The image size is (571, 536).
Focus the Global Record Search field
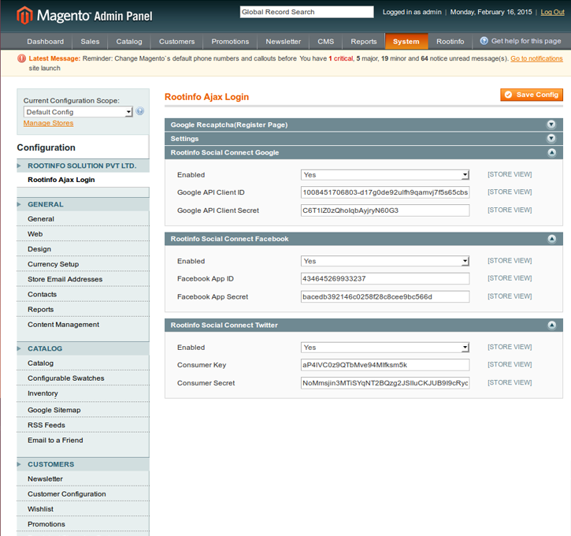pyautogui.click(x=306, y=12)
